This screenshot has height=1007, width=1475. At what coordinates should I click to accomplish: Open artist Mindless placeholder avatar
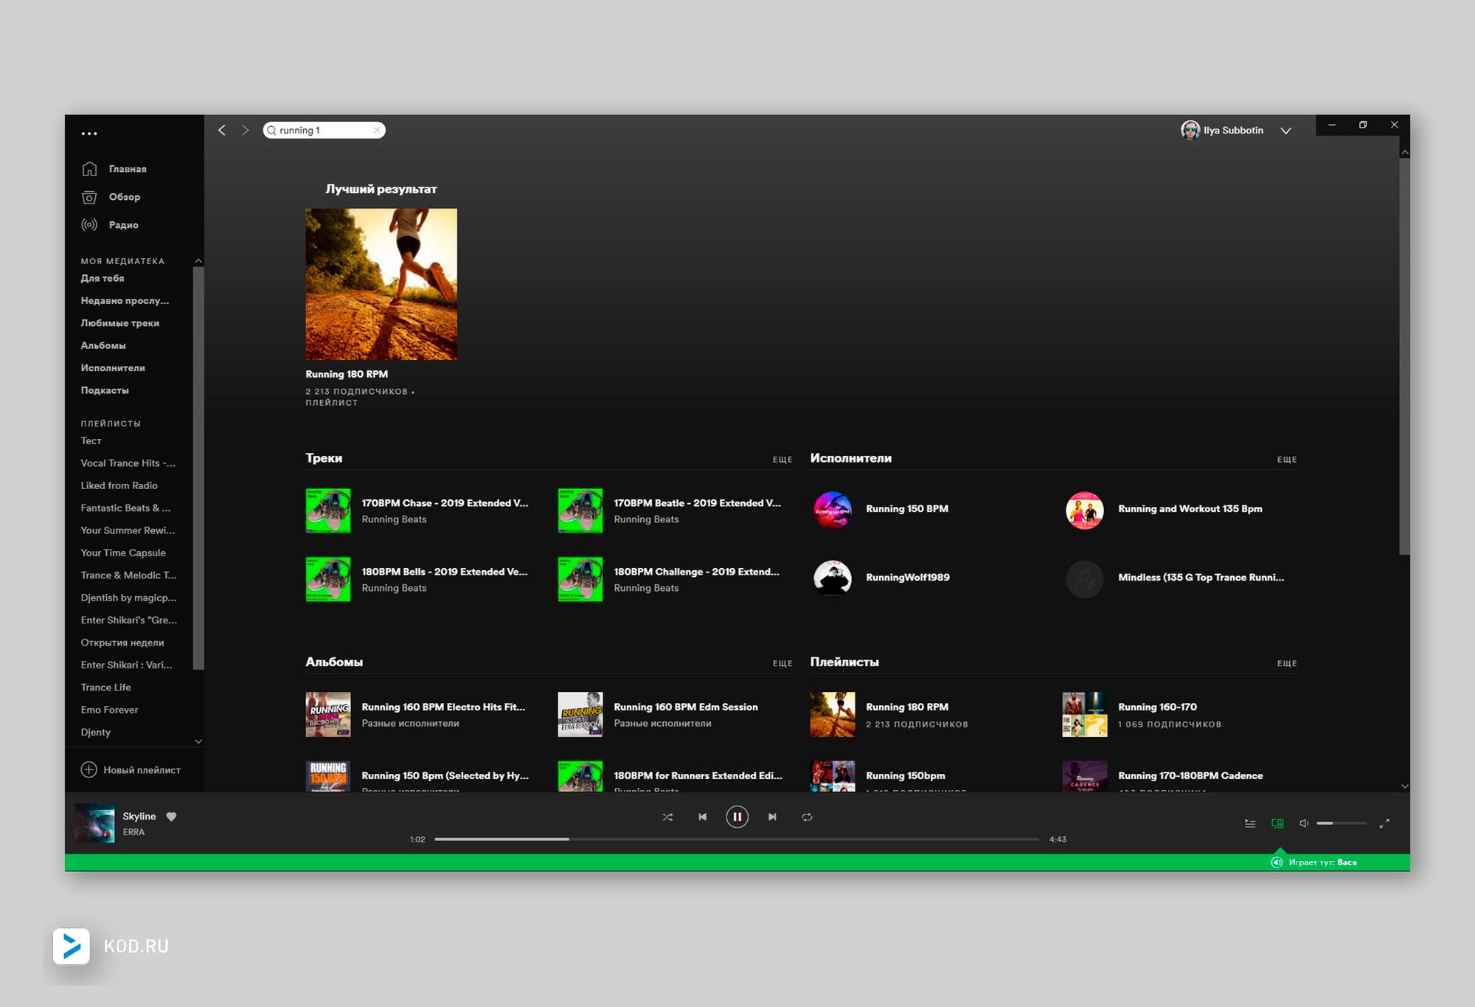[1085, 578]
